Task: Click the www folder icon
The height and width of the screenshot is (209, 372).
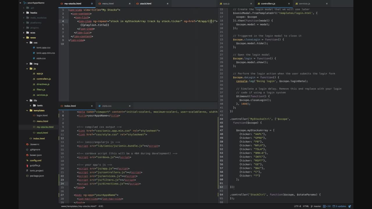Action: [27, 37]
